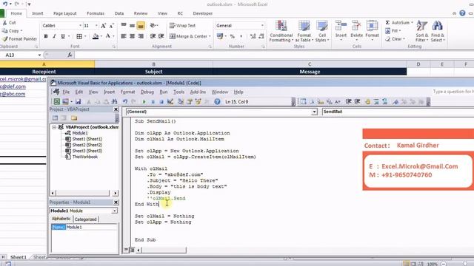Image resolution: width=474 pixels, height=266 pixels.
Task: Toggle Wrap Text in Alignment group
Action: (182, 26)
